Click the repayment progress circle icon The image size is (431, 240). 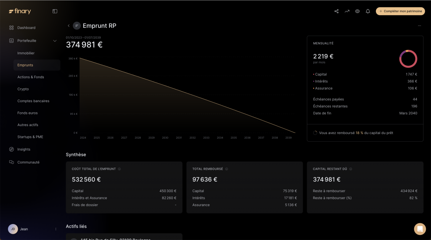click(x=315, y=133)
